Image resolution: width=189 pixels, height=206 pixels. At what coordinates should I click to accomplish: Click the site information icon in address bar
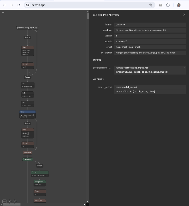pyautogui.click(x=28, y=5)
